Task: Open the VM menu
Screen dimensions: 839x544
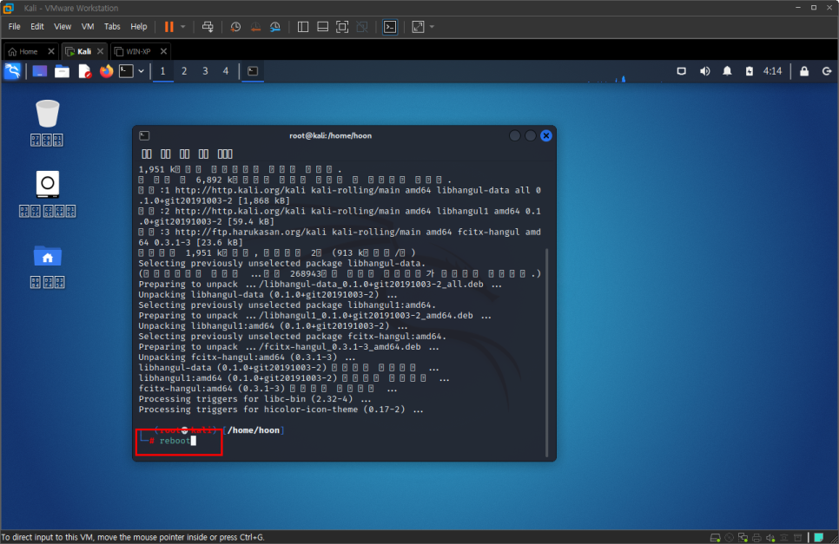Action: pos(88,27)
